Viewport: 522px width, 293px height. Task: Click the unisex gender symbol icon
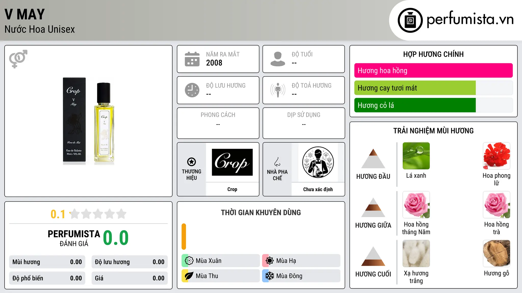[18, 59]
